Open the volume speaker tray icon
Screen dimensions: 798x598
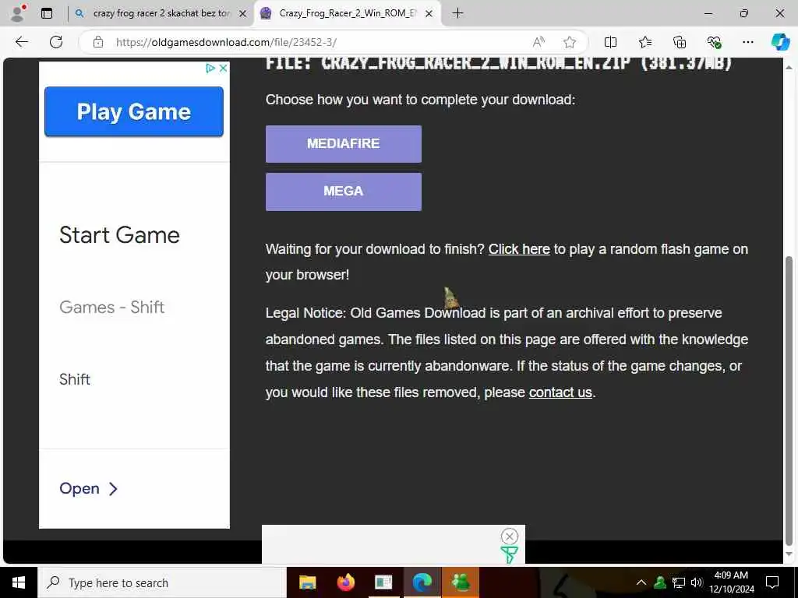pos(697,582)
